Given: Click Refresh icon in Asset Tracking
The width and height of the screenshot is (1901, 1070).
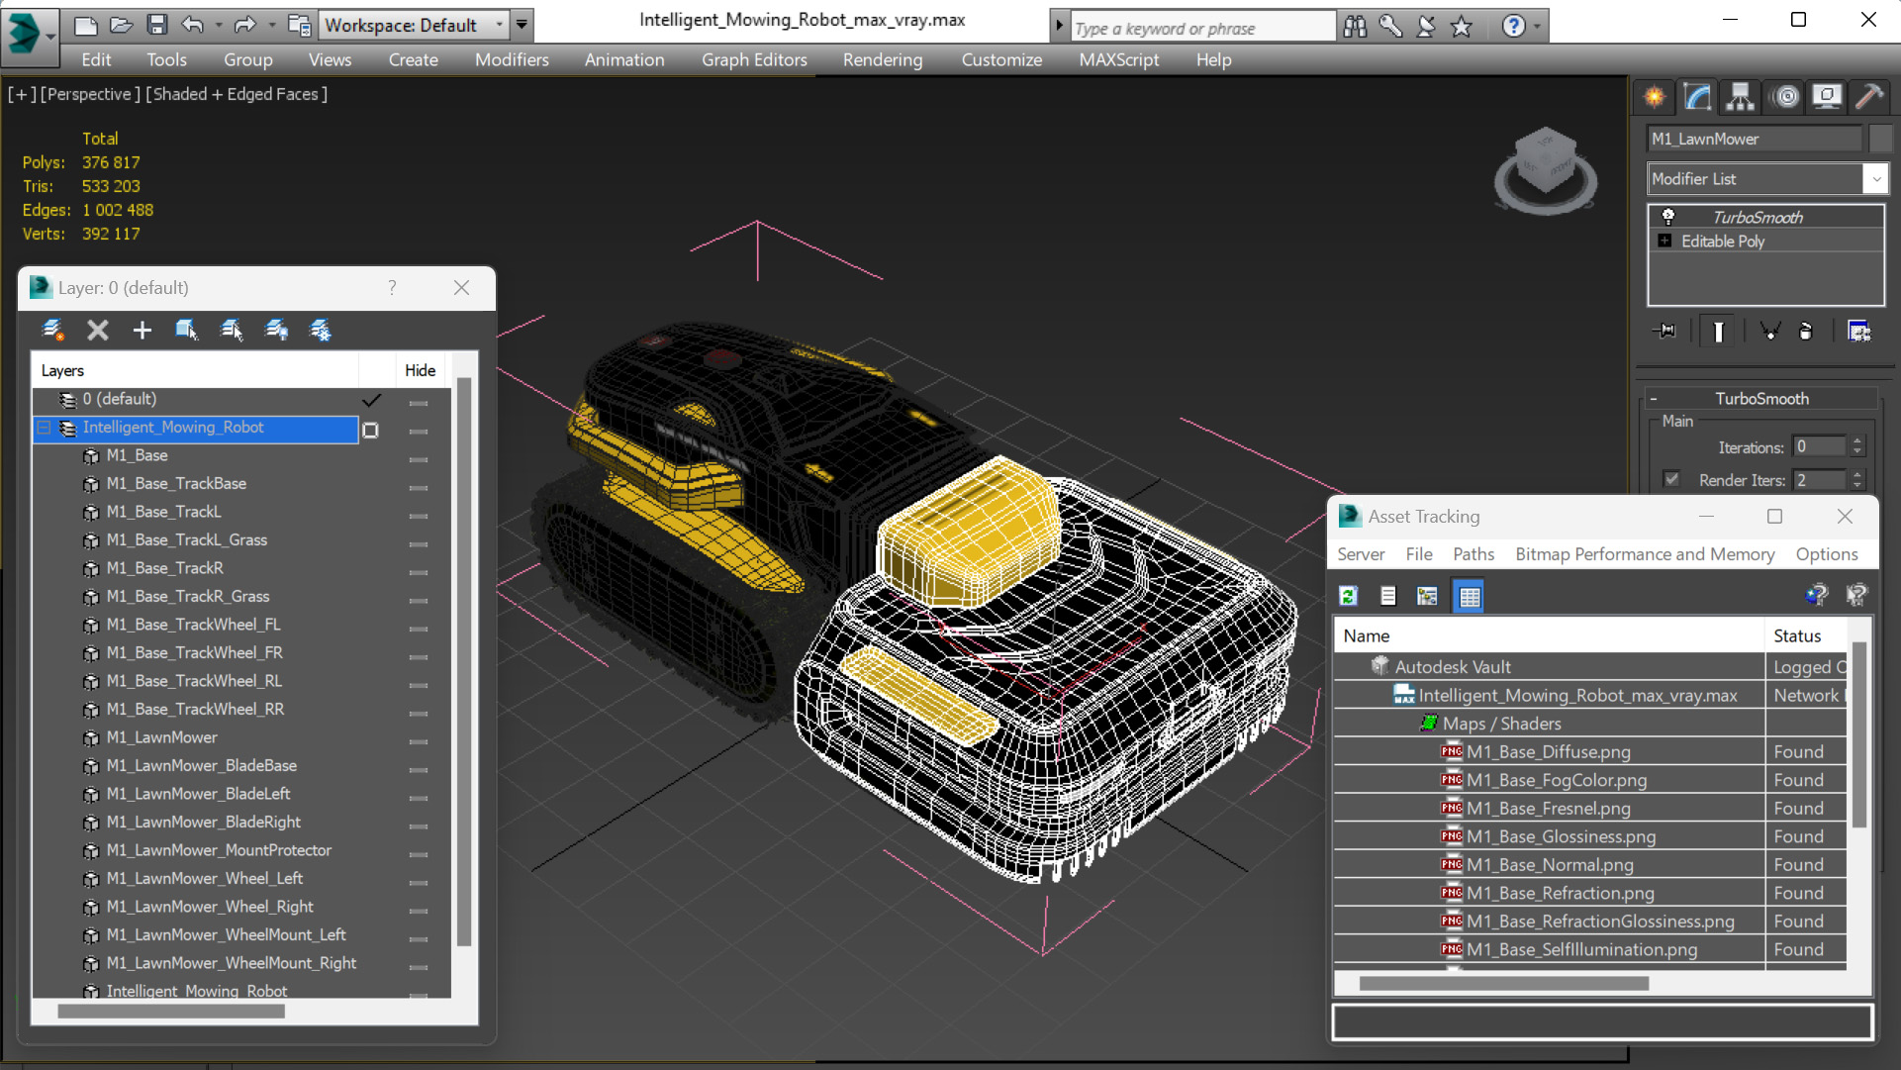Looking at the screenshot, I should click(x=1348, y=596).
